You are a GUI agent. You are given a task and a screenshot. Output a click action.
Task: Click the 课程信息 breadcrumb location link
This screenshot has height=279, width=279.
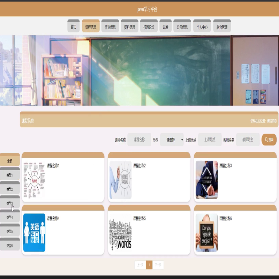click(272, 121)
